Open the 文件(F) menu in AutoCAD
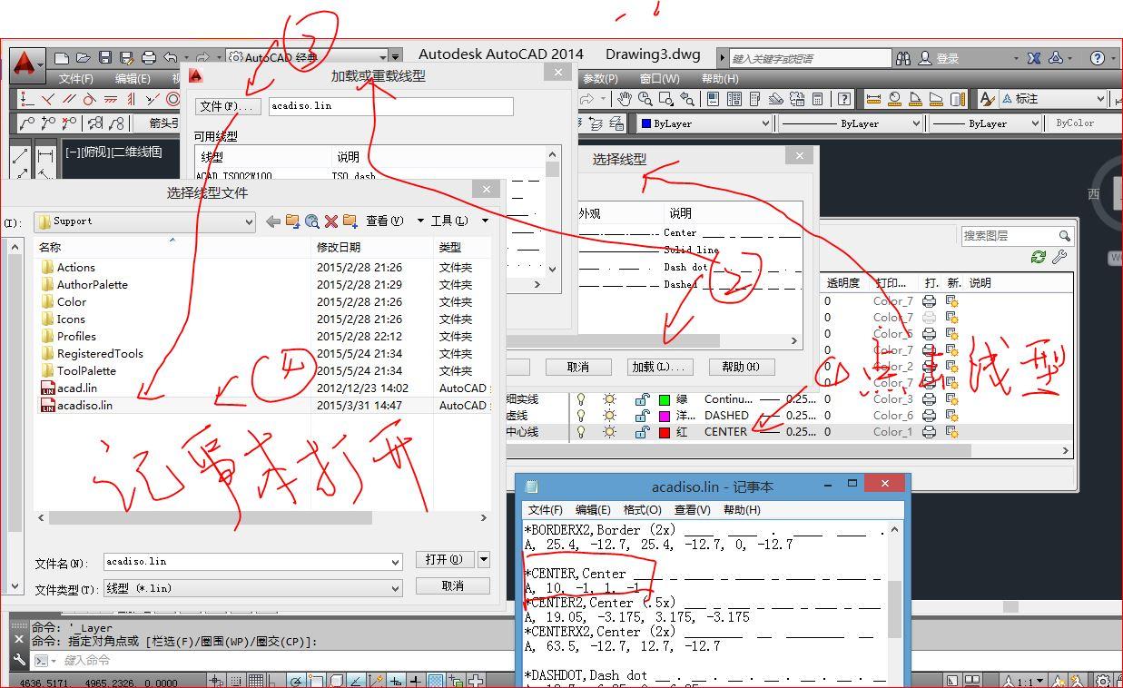 coord(76,79)
